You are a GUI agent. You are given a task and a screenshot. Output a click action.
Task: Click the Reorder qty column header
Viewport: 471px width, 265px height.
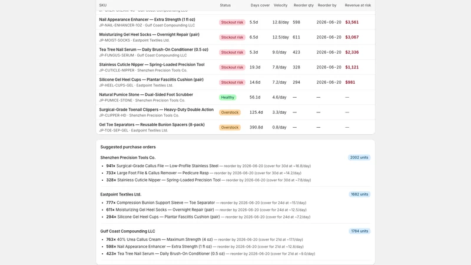(303, 5)
